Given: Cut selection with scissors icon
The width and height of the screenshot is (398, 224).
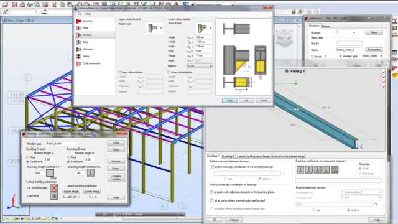Looking at the screenshot, I should 54,4.
